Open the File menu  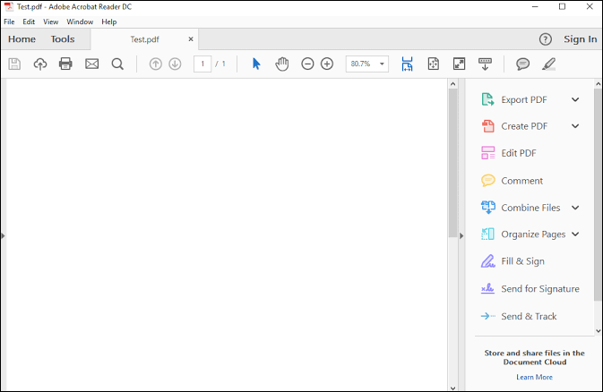tap(9, 21)
